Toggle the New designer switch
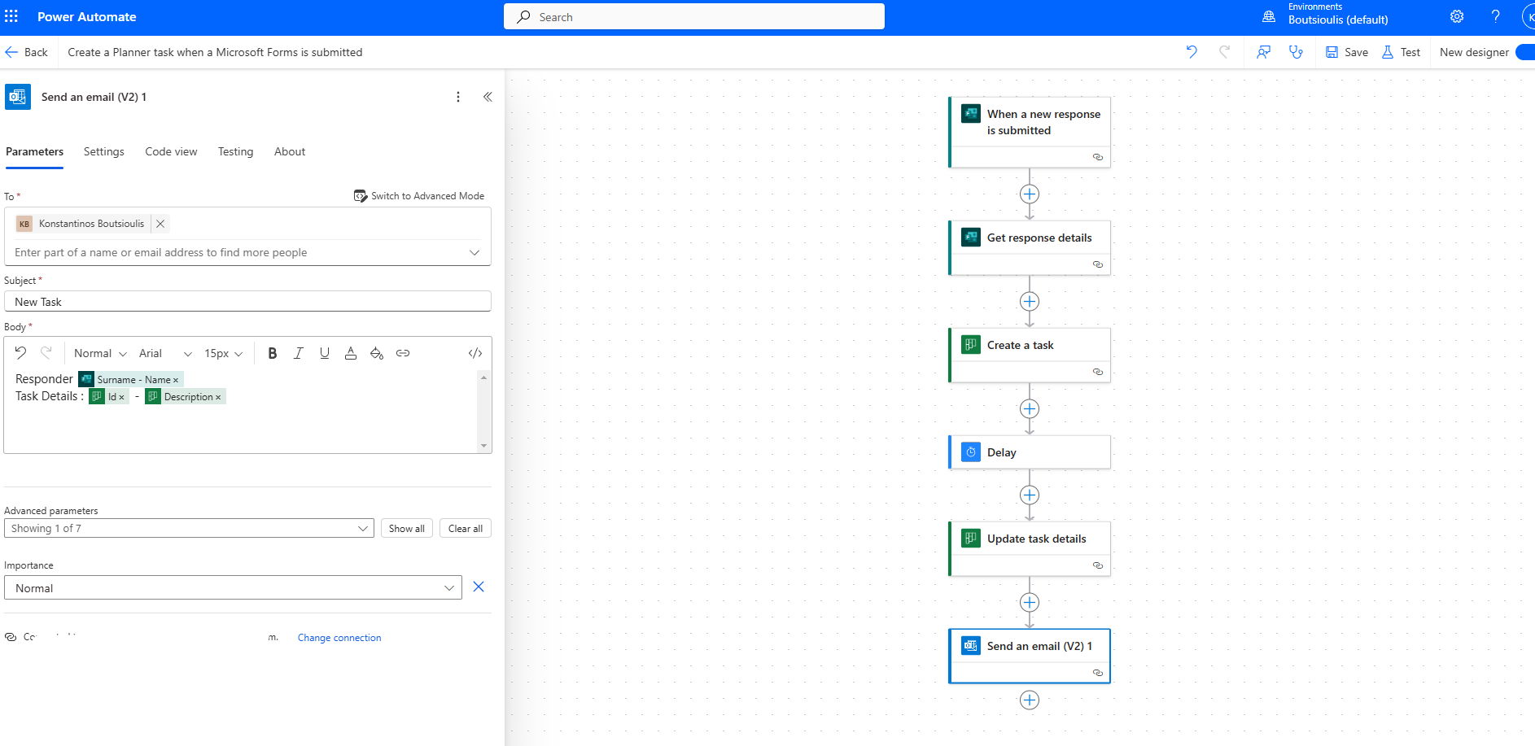The width and height of the screenshot is (1535, 746). (1524, 52)
